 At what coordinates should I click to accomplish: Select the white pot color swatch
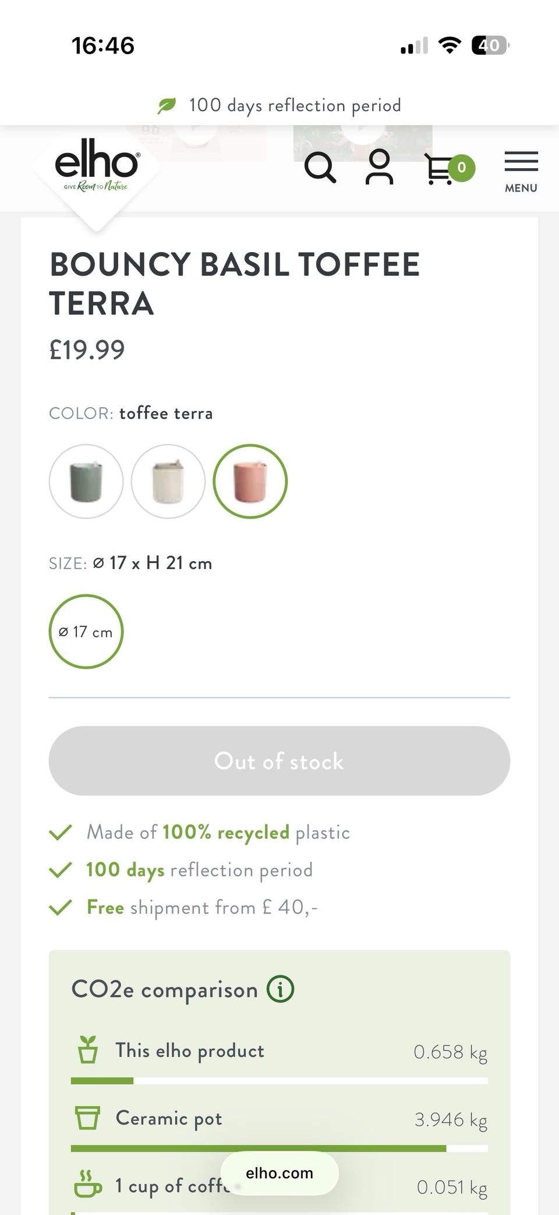pos(168,481)
